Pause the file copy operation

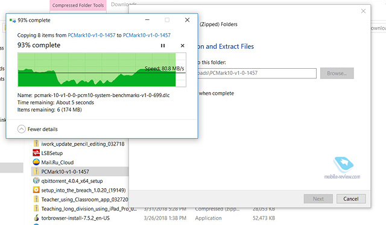[x=163, y=45]
